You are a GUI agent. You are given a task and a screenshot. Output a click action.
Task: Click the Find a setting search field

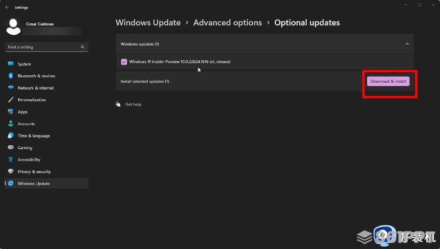46,47
